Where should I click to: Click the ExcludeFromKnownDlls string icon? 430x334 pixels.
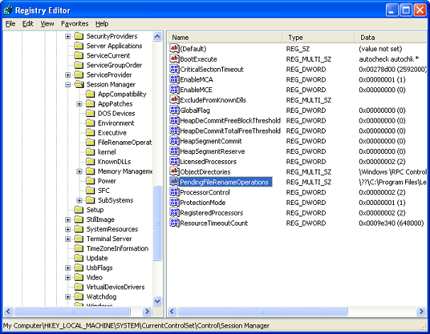(x=174, y=100)
